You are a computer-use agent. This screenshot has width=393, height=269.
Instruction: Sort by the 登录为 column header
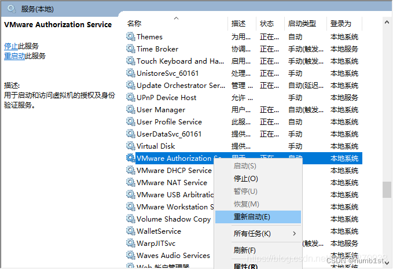tap(344, 24)
